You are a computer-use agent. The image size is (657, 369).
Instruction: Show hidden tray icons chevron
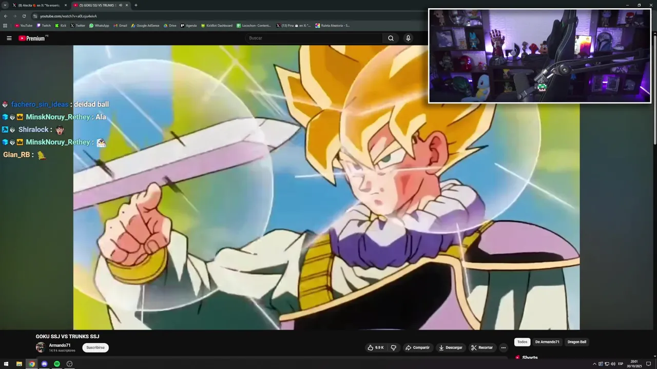pyautogui.click(x=594, y=364)
